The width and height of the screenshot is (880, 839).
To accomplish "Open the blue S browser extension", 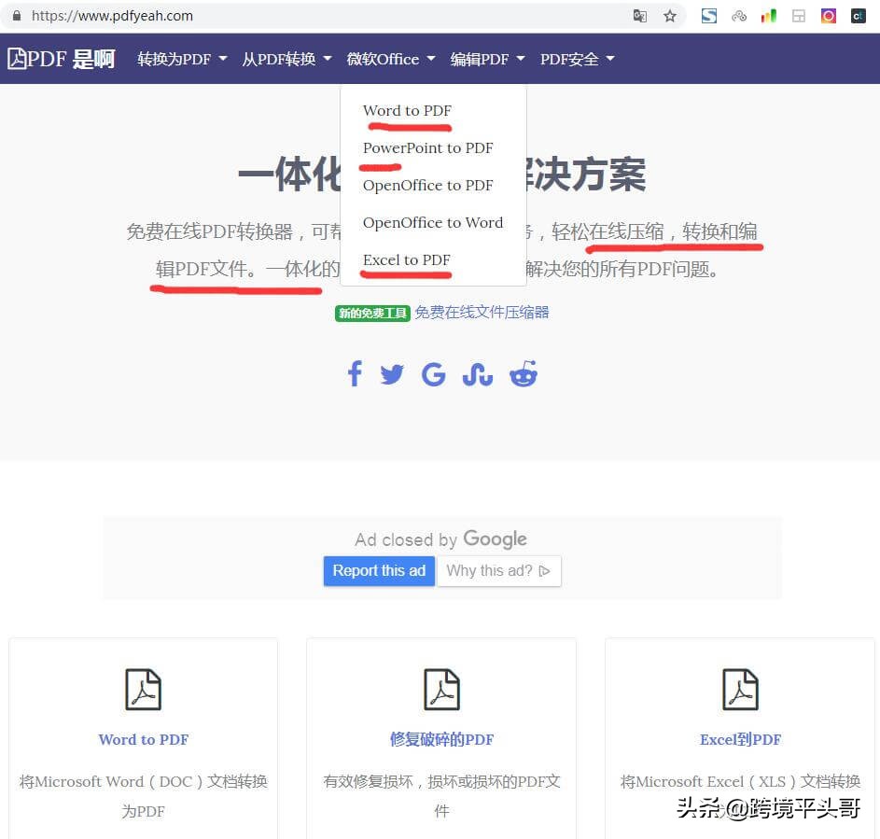I will [709, 16].
